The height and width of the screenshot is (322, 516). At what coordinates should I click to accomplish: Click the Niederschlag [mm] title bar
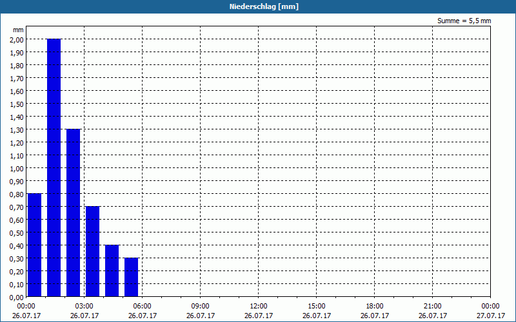(258, 6)
